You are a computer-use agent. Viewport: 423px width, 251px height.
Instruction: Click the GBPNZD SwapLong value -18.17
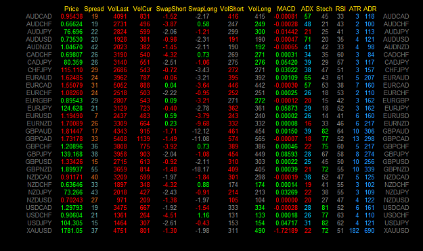pyautogui.click(x=201, y=169)
